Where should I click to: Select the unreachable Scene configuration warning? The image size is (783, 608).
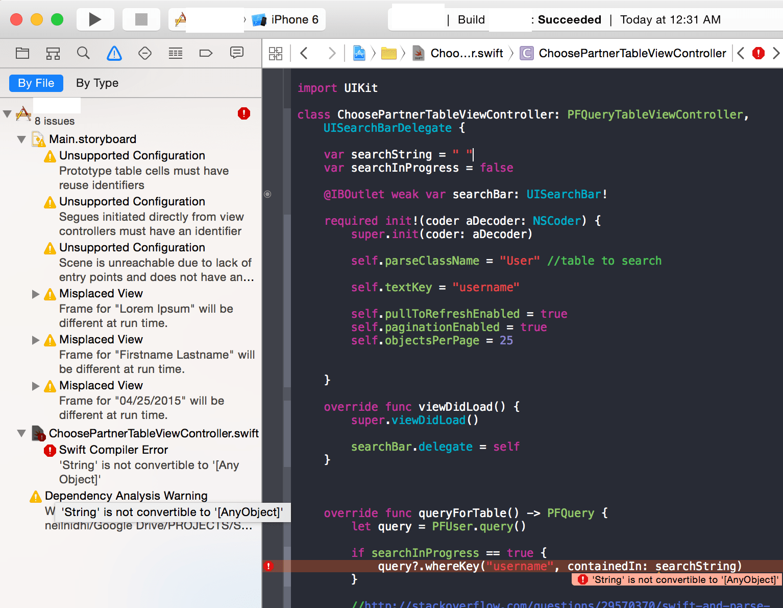click(149, 262)
